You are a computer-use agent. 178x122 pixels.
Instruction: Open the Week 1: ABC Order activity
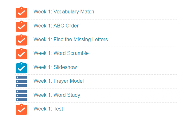point(56,26)
